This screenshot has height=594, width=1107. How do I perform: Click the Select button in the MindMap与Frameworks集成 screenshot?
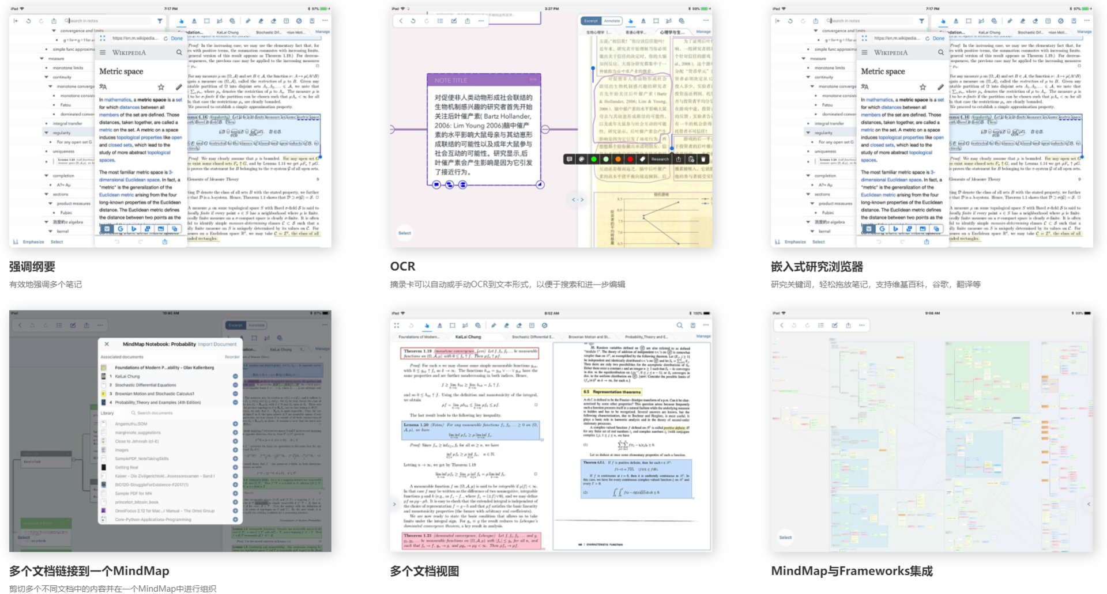(x=785, y=538)
